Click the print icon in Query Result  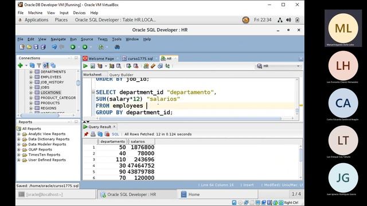93,134
